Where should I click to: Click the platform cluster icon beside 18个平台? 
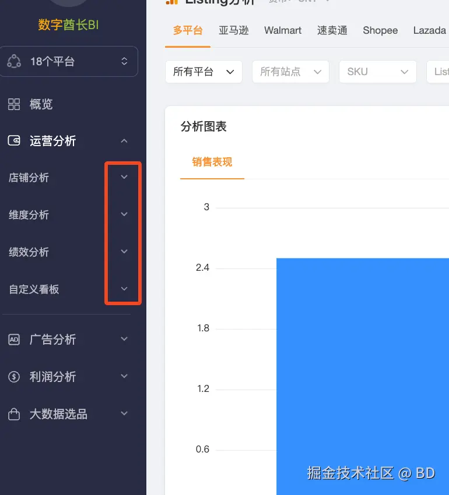[14, 61]
